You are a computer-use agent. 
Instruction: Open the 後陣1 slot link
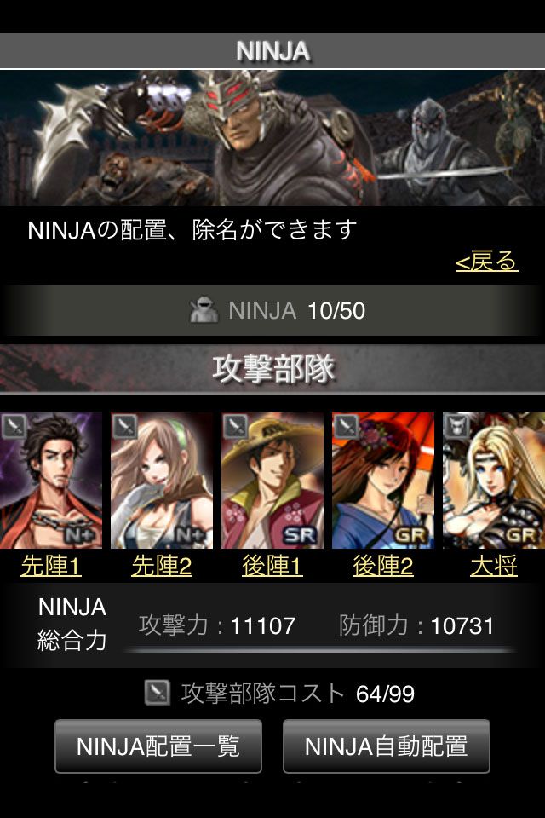[272, 566]
